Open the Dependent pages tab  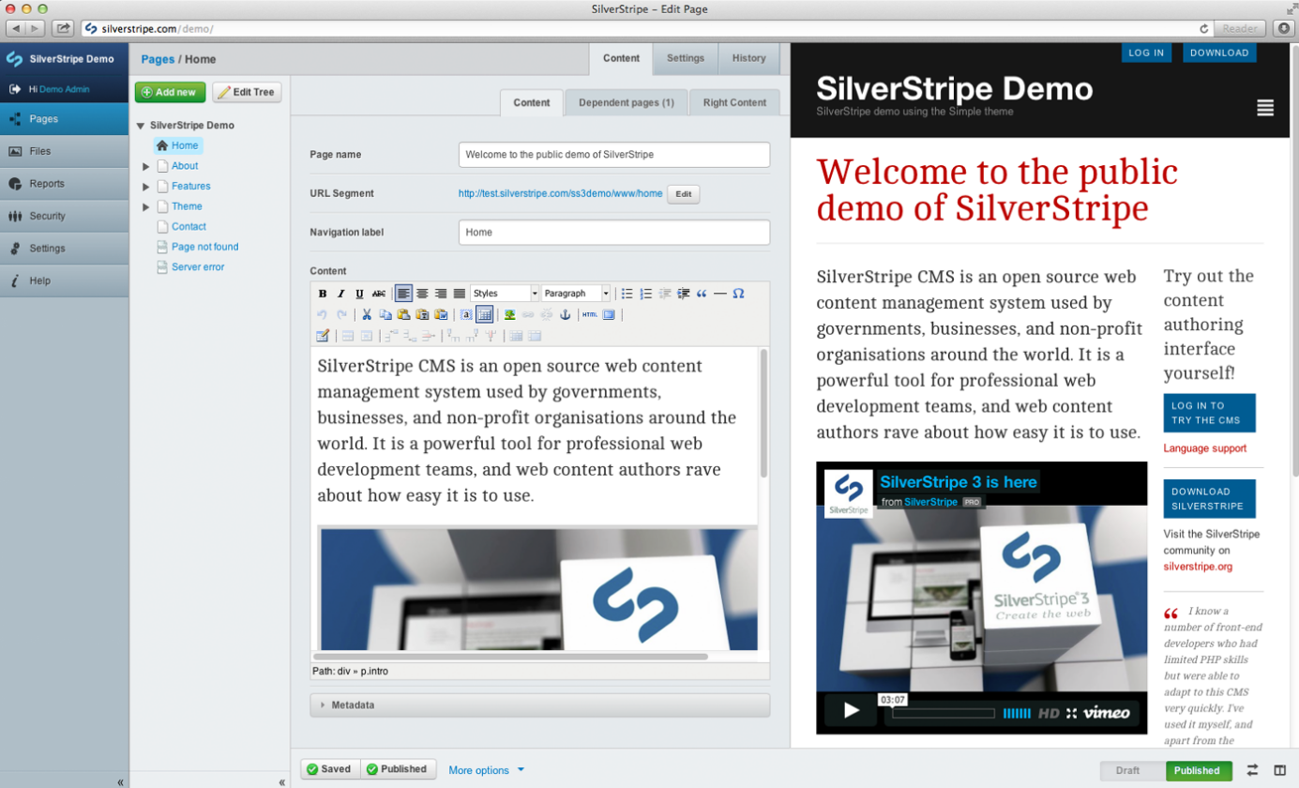tap(626, 102)
